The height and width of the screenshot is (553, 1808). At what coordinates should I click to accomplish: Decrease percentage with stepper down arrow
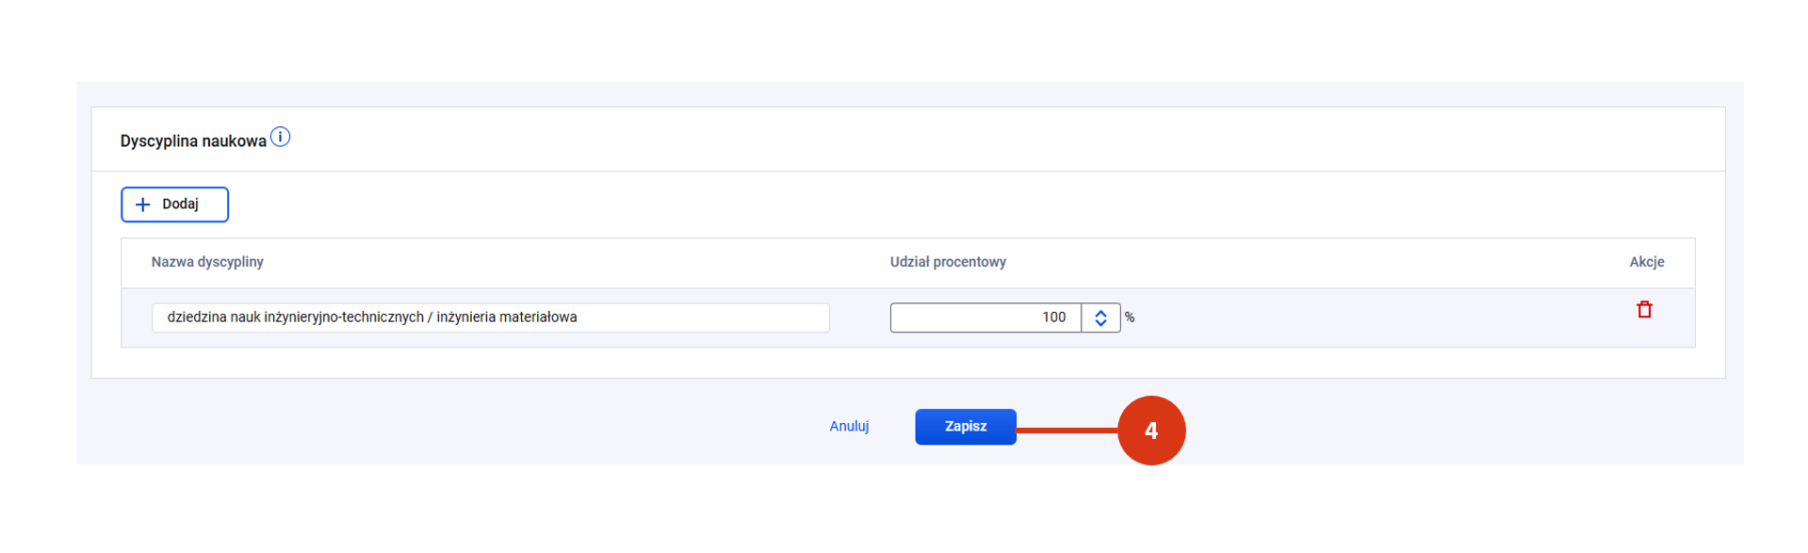1100,323
